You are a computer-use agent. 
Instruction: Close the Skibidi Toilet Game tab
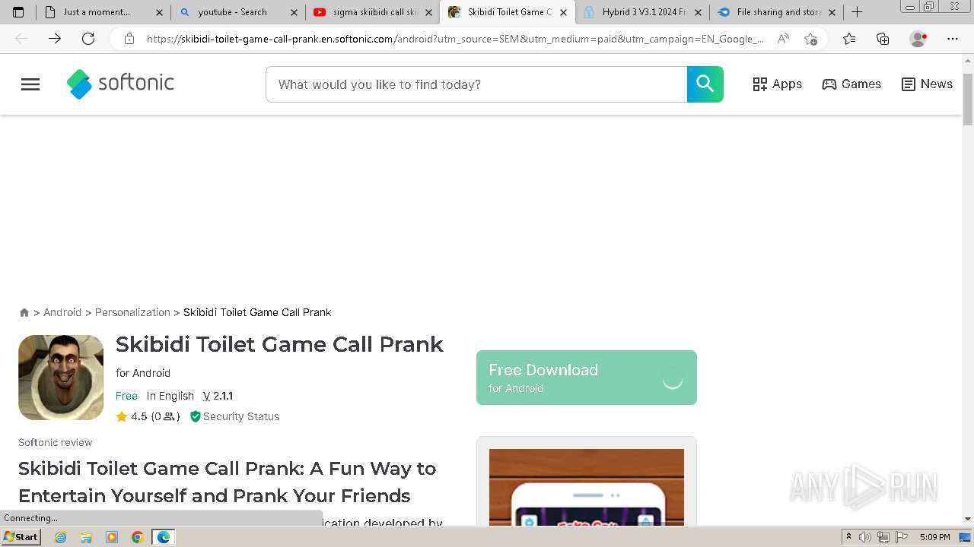pos(563,12)
